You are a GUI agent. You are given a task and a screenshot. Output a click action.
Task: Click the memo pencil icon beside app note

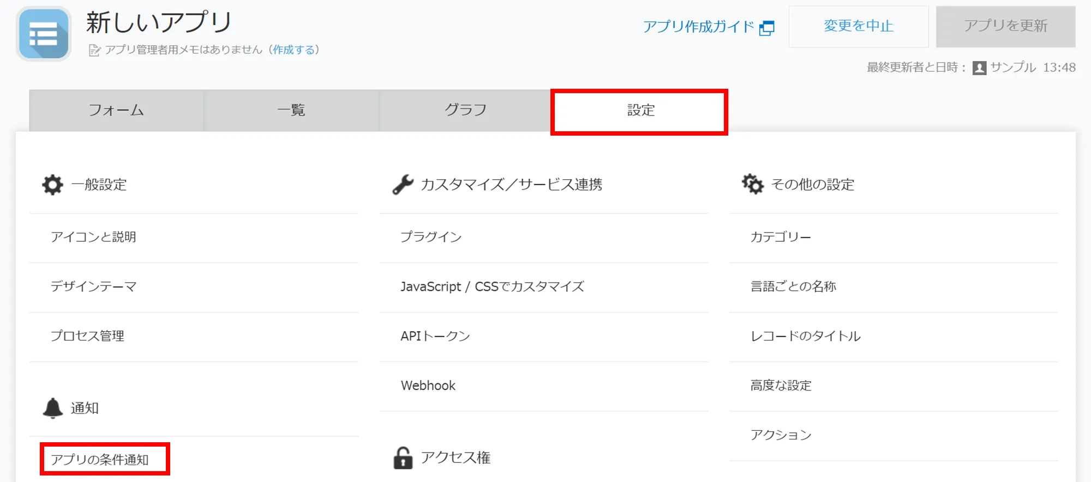pyautogui.click(x=94, y=51)
